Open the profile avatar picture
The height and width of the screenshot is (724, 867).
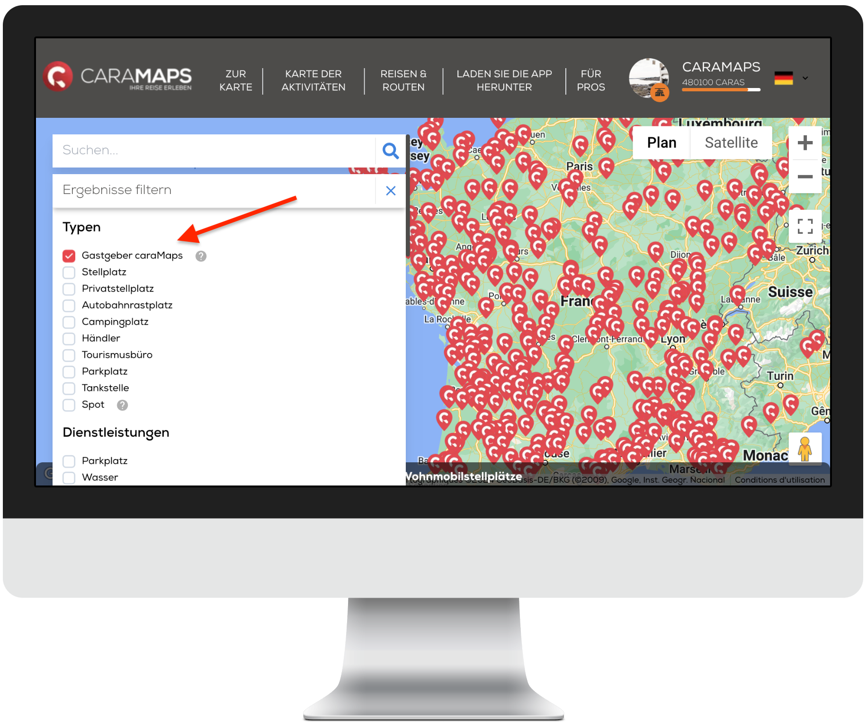tap(648, 78)
